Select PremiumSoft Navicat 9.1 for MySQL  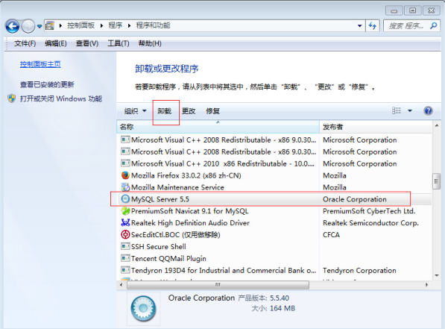point(189,211)
